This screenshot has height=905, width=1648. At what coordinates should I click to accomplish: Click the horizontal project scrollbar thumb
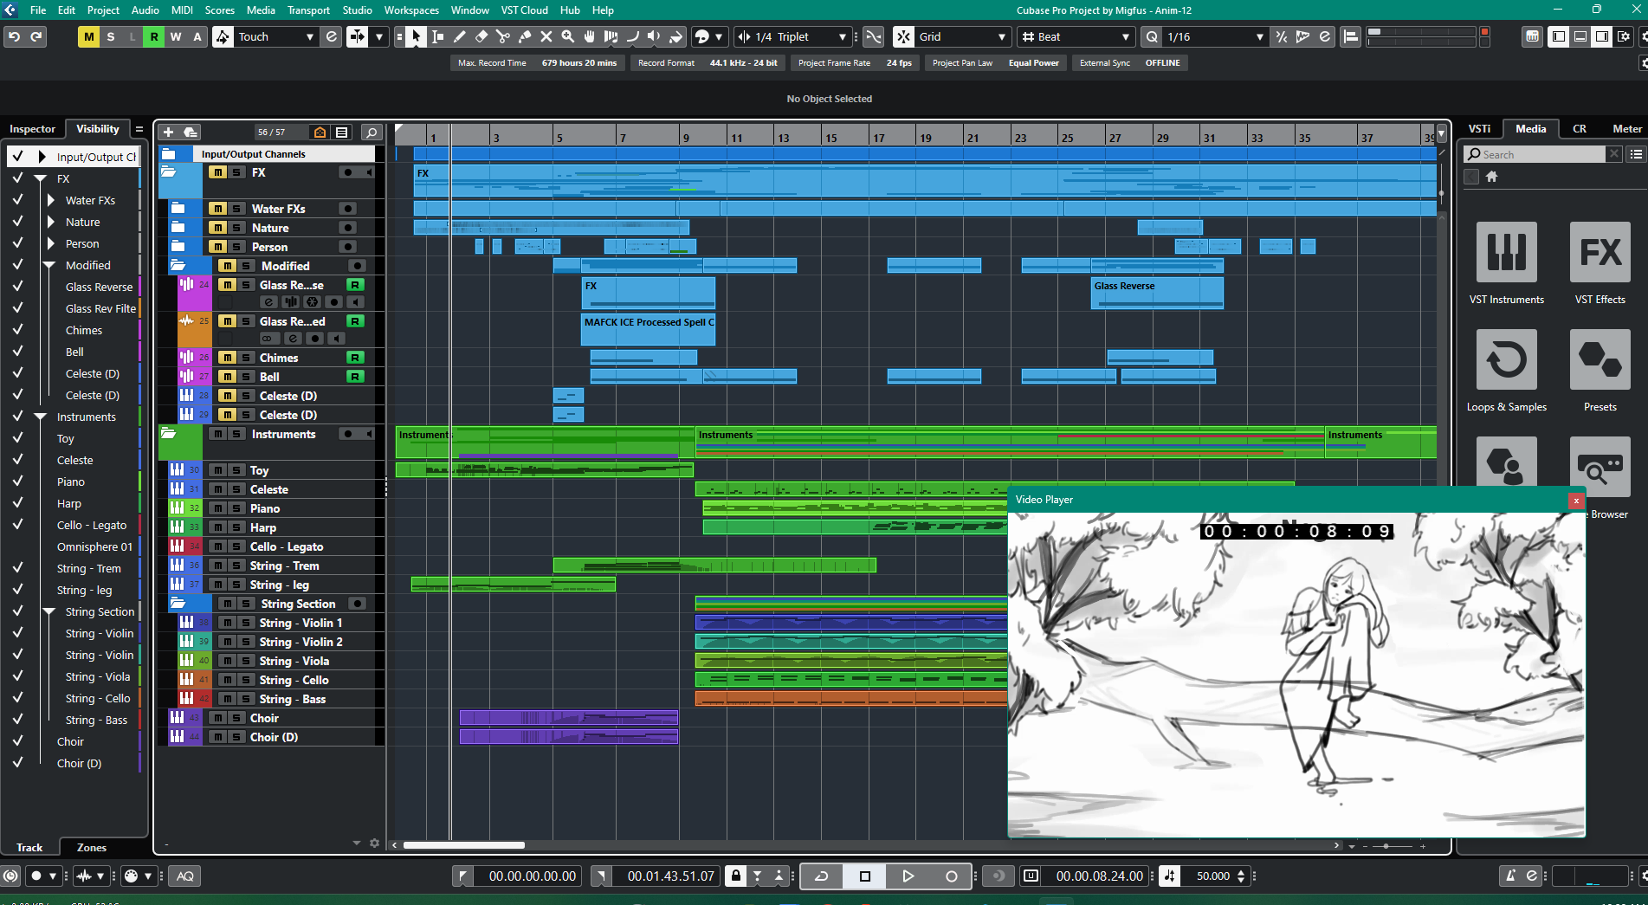coord(464,845)
